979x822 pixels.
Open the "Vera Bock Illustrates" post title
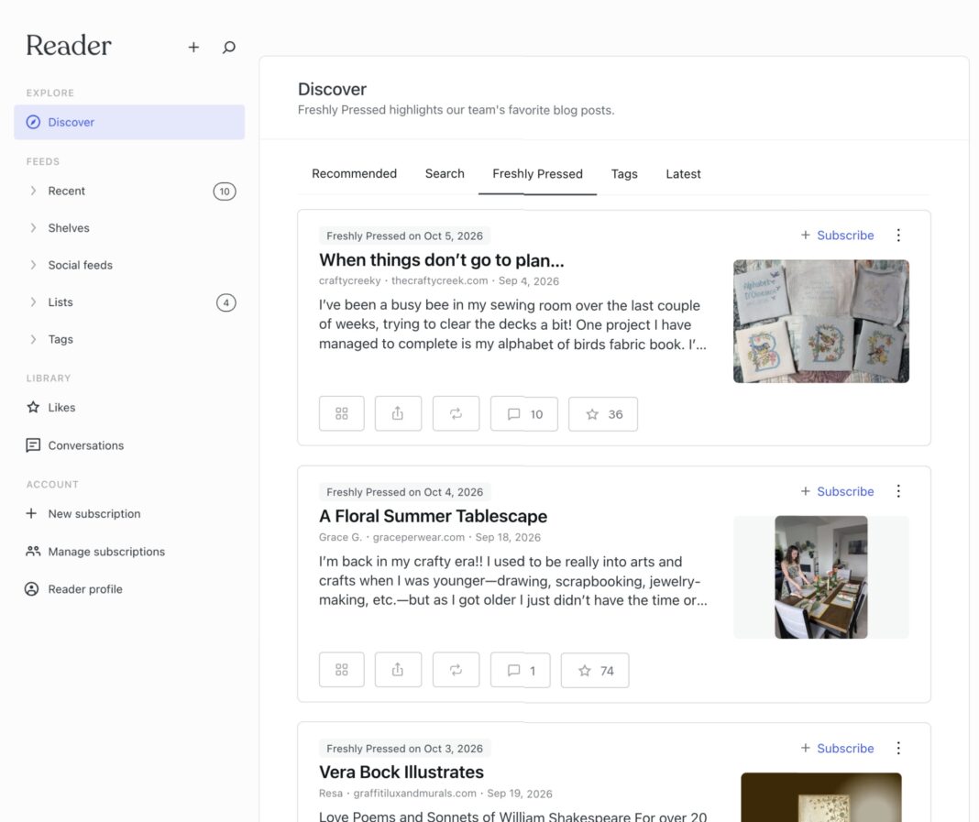coord(401,773)
